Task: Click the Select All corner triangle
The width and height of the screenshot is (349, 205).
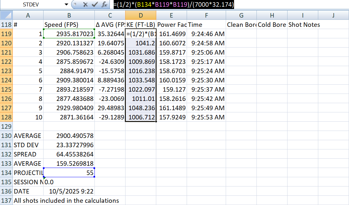Action: (6, 15)
